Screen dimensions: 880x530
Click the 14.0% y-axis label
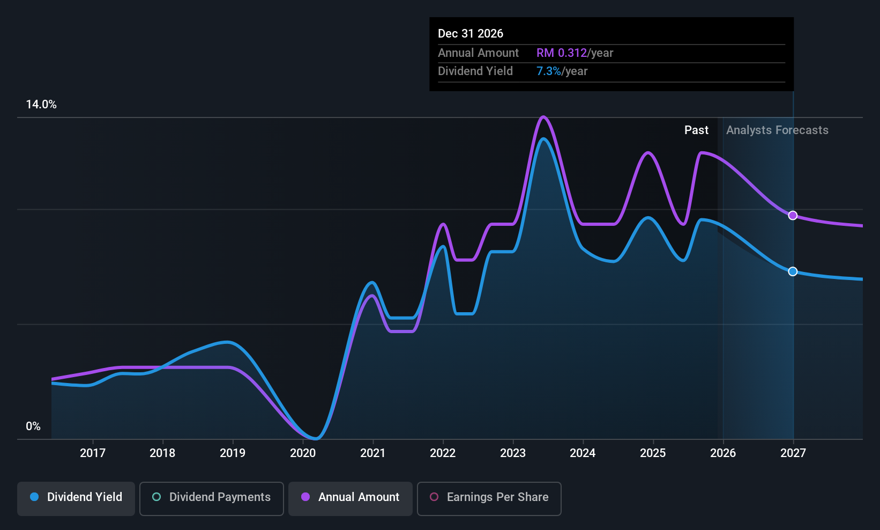(41, 105)
